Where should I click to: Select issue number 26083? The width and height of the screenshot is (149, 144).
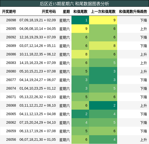[x=11, y=63]
